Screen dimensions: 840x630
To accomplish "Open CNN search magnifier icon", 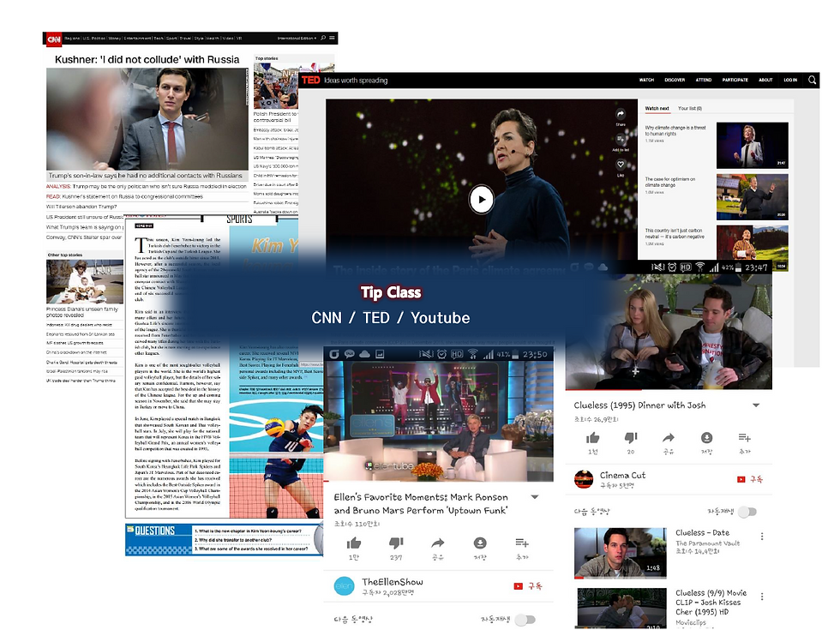I will click(x=323, y=38).
